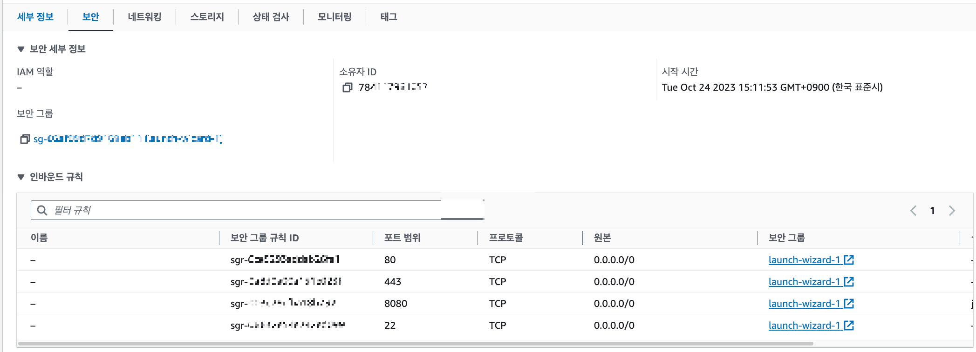Viewport: 976px width, 352px height.
Task: Click the 포트 범위 column header
Action: coord(403,238)
